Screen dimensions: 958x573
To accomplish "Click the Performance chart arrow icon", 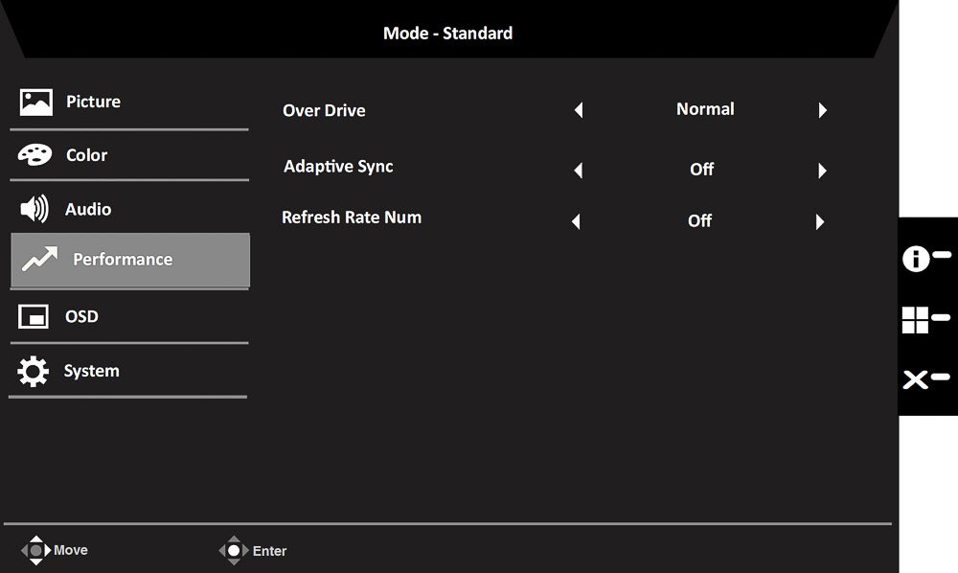I will coord(39,259).
